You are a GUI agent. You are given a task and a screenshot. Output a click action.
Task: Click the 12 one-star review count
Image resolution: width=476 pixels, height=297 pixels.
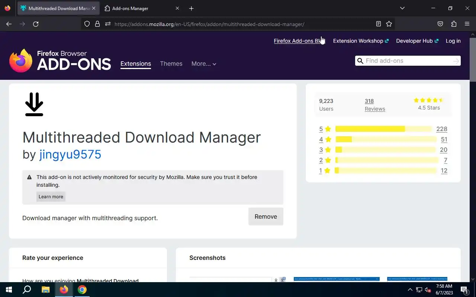444,170
